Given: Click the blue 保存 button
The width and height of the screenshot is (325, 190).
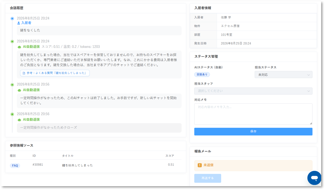Looking at the screenshot, I should click(253, 131).
